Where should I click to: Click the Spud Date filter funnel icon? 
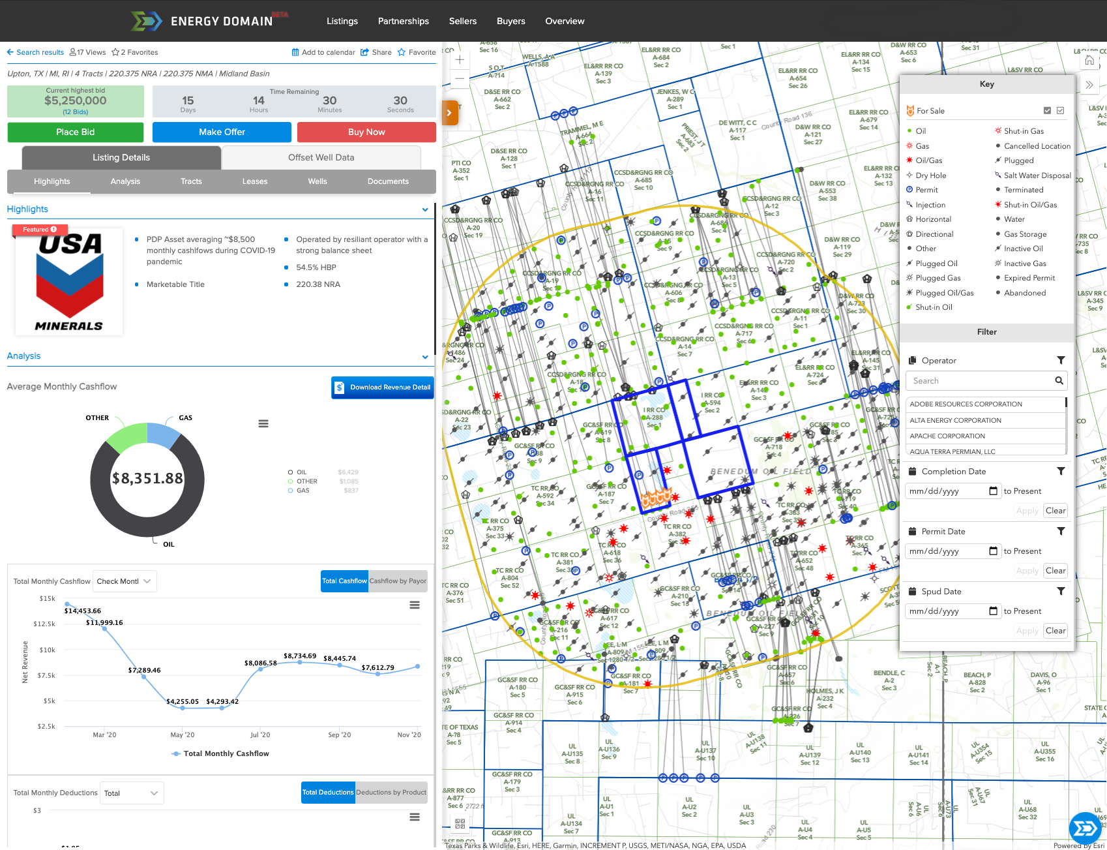pyautogui.click(x=1061, y=591)
